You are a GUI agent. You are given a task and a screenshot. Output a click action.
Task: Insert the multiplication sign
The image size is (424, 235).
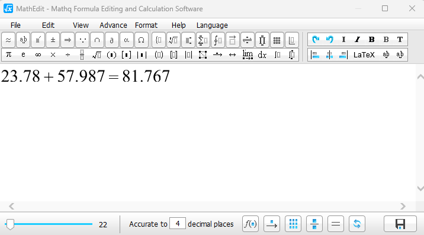coord(53,55)
